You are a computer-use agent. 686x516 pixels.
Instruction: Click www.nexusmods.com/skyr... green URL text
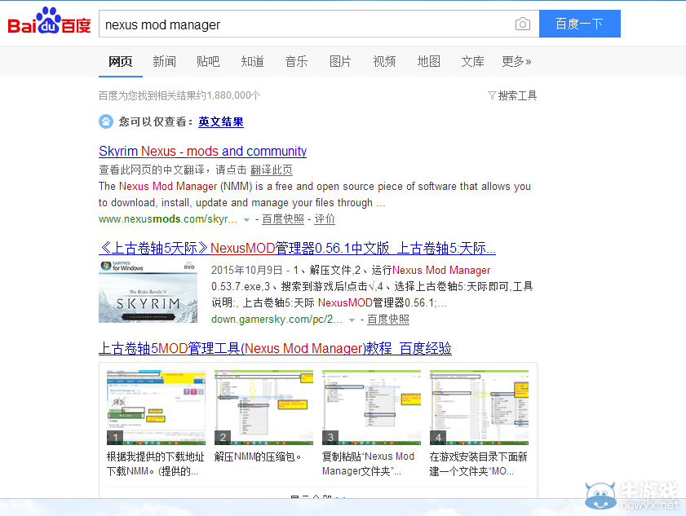click(x=167, y=219)
